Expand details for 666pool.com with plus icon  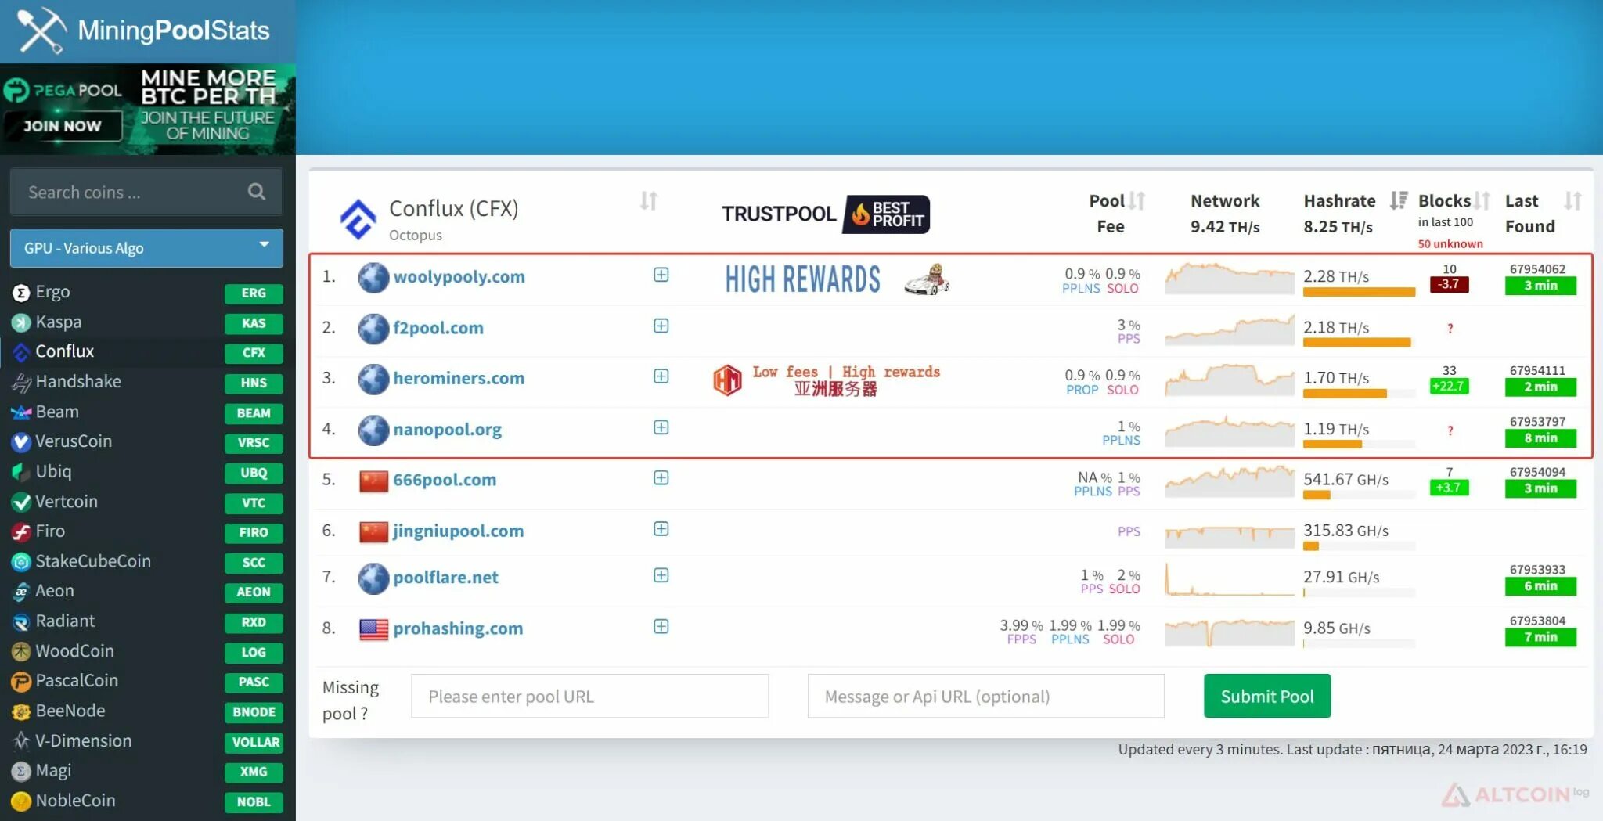661,477
